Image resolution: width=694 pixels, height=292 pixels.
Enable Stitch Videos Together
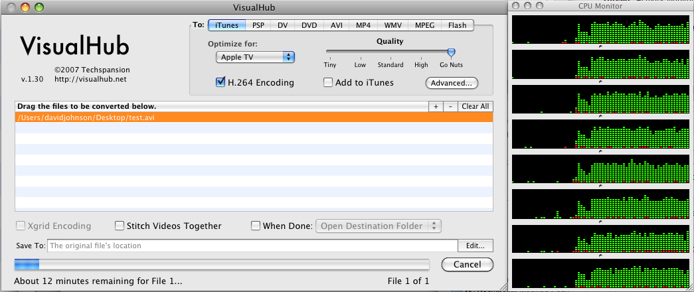click(x=119, y=226)
